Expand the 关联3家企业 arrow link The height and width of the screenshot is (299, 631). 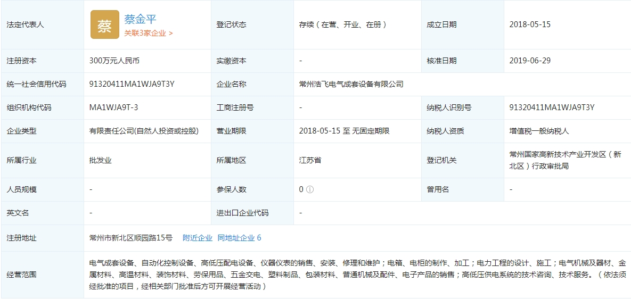coord(149,33)
